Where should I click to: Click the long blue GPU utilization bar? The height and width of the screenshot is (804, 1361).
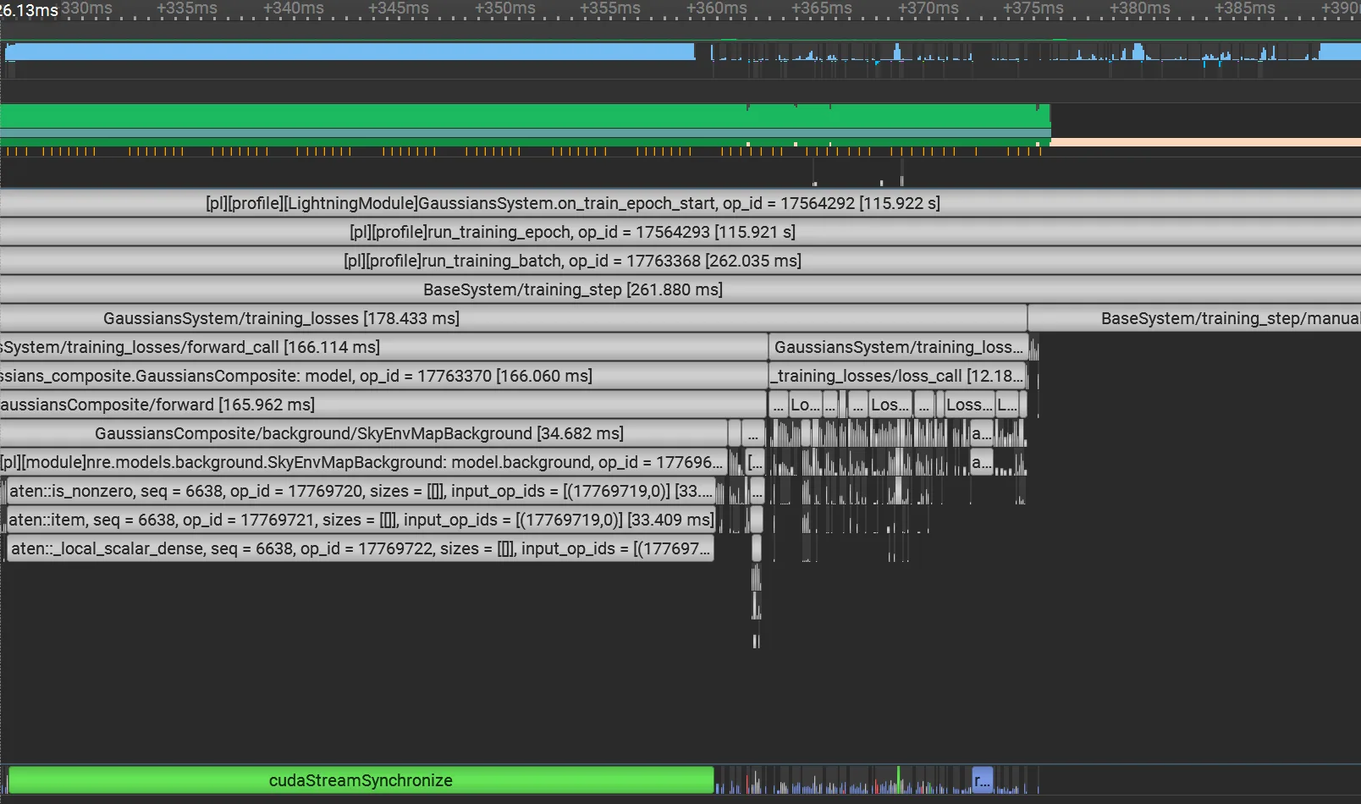350,52
